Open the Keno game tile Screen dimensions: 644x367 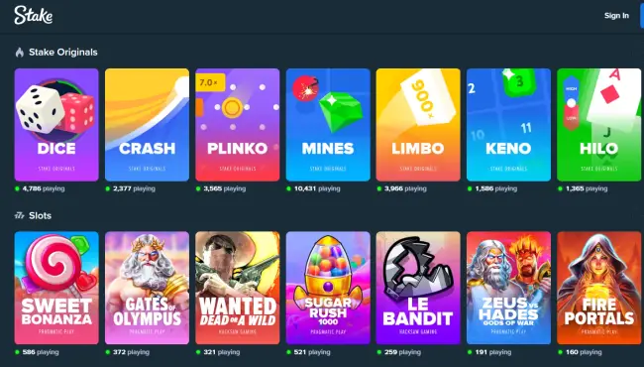pos(508,125)
